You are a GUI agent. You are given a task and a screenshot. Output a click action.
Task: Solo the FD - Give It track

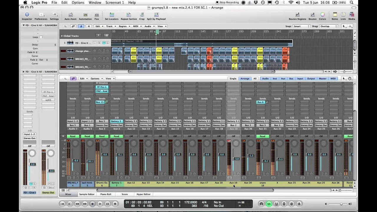tap(108, 43)
